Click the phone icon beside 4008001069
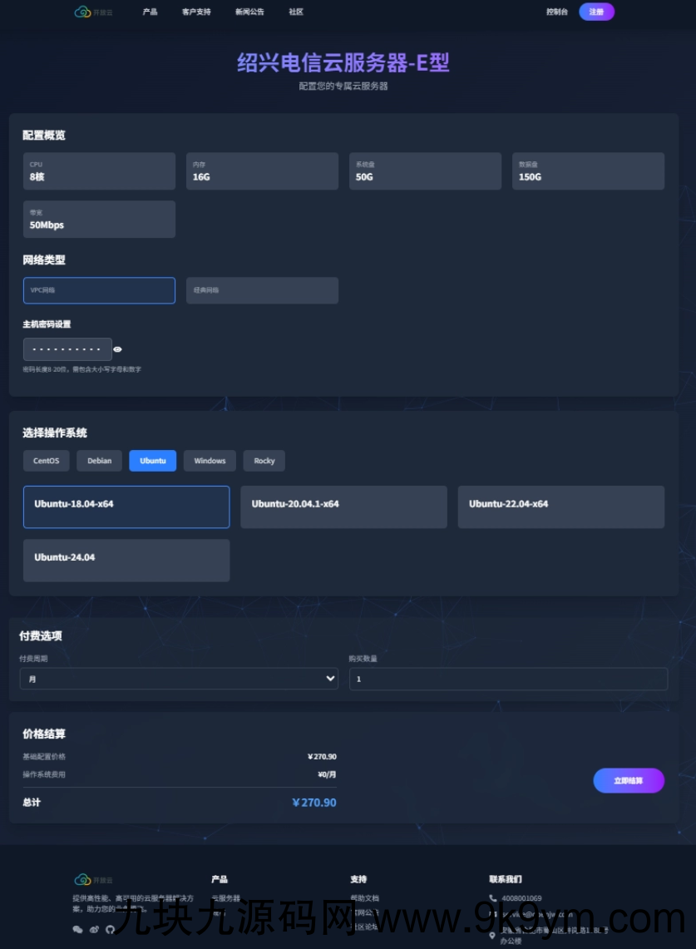Screen dimensions: 696x949 pos(493,898)
